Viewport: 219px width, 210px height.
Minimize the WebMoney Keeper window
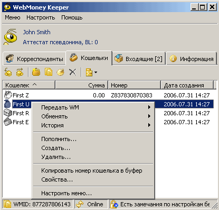coord(194,7)
